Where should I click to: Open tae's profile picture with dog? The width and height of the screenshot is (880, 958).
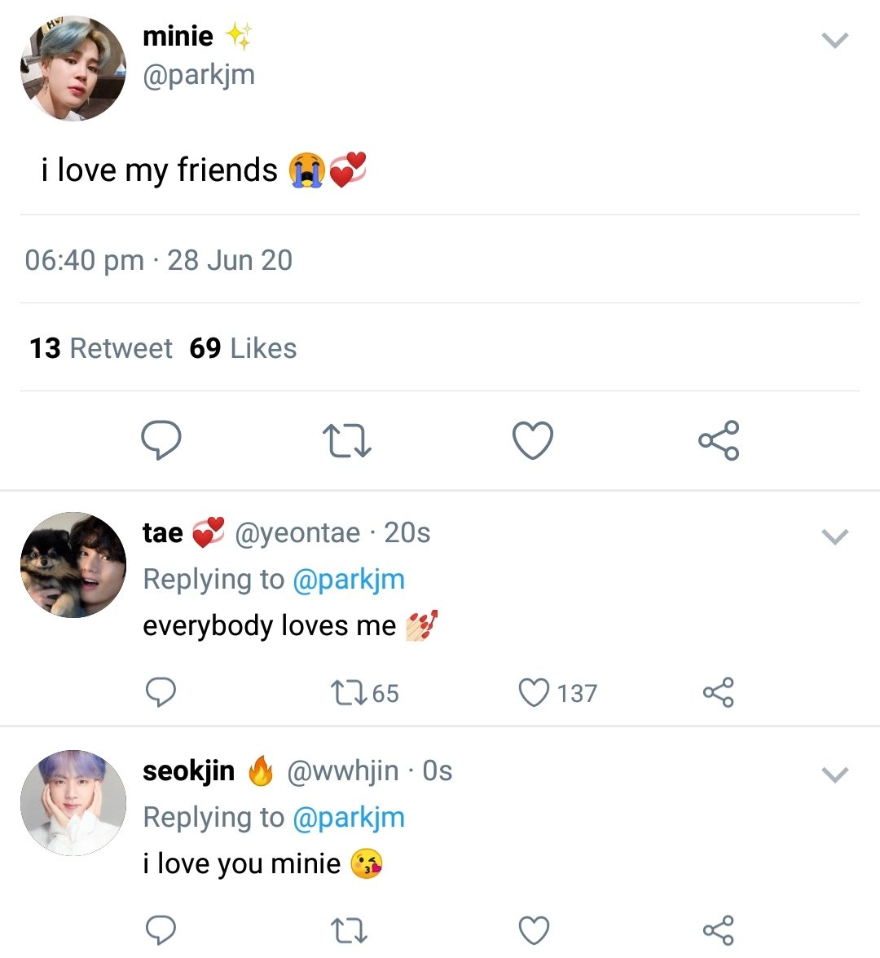click(x=73, y=564)
